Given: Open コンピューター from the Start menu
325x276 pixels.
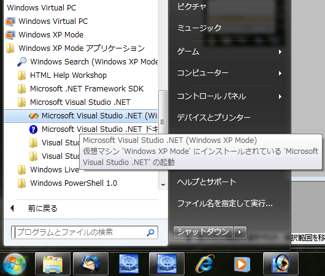Looking at the screenshot, I should pos(203,73).
